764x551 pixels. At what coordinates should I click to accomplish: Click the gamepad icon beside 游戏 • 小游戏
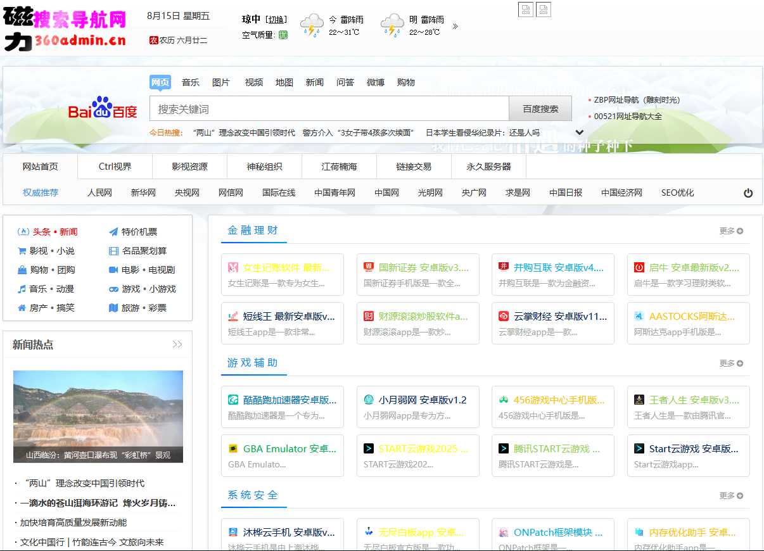(113, 289)
